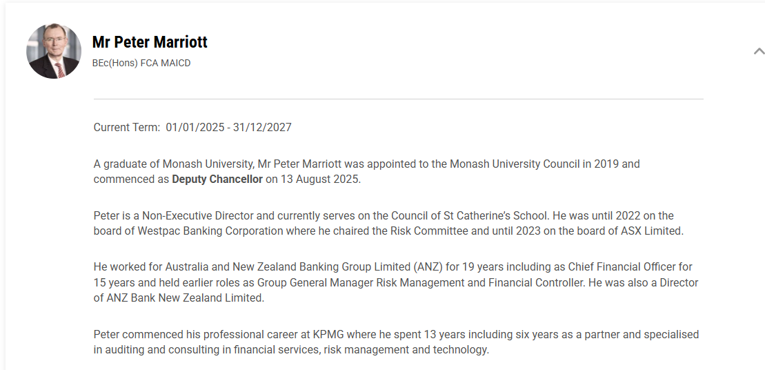Image resolution: width=765 pixels, height=370 pixels.
Task: Select the bold 'Deputy Chancellor' text
Action: point(217,179)
